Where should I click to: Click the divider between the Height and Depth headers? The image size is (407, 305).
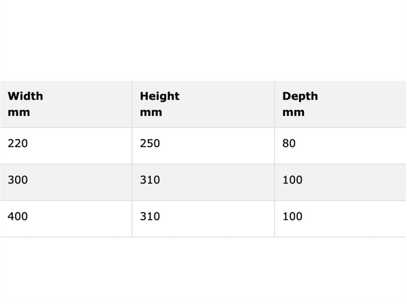click(x=274, y=104)
